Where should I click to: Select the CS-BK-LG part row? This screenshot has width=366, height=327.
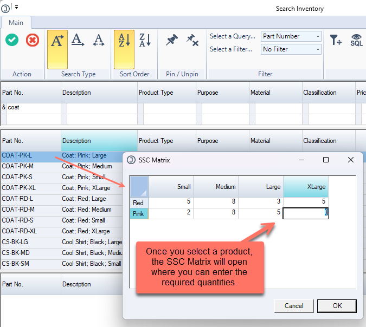pyautogui.click(x=62, y=243)
